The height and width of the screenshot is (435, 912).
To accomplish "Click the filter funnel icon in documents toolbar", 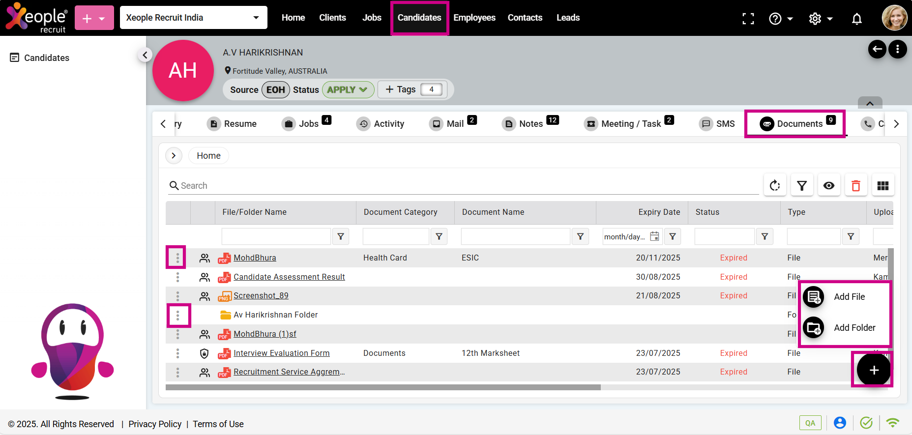I will point(802,185).
